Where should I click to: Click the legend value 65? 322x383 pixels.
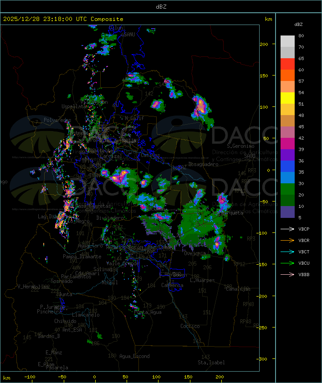(x=301, y=58)
